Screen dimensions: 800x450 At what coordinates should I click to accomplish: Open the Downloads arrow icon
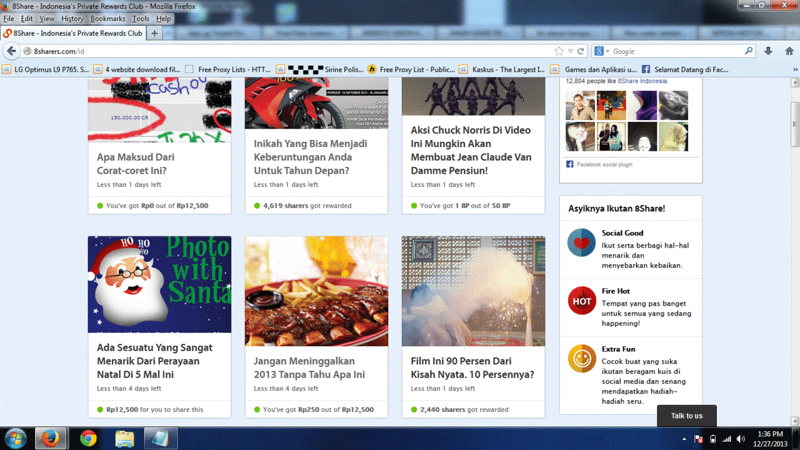point(769,51)
